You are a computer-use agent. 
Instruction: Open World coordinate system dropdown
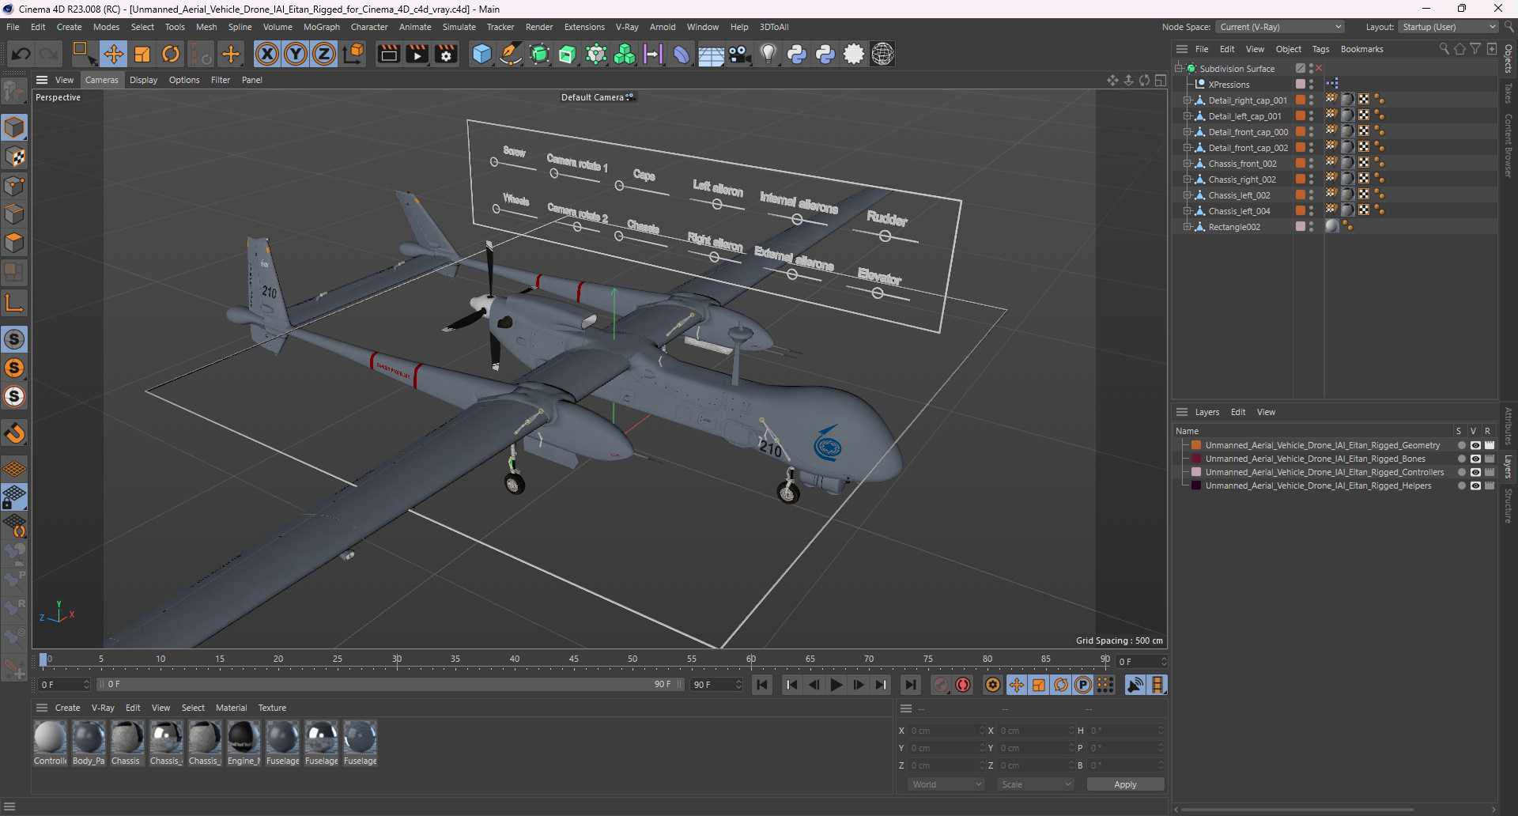click(946, 784)
